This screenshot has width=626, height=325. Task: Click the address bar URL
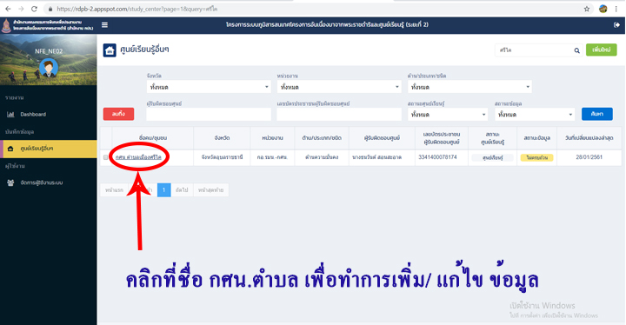coord(137,9)
